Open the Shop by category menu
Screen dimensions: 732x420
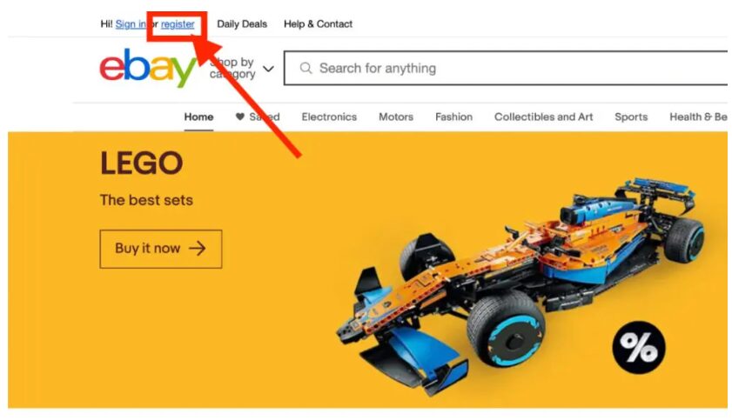pos(241,68)
